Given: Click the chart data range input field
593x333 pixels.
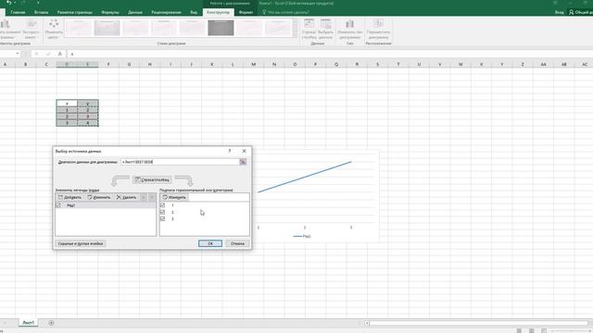Looking at the screenshot, I should (180, 162).
